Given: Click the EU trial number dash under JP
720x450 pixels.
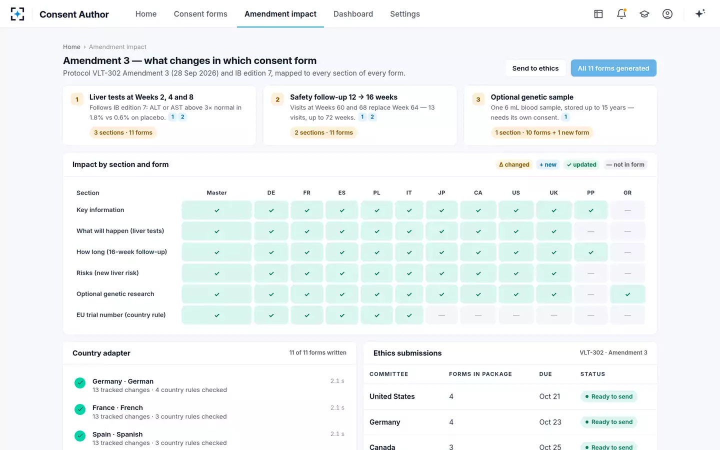Looking at the screenshot, I should pyautogui.click(x=441, y=315).
